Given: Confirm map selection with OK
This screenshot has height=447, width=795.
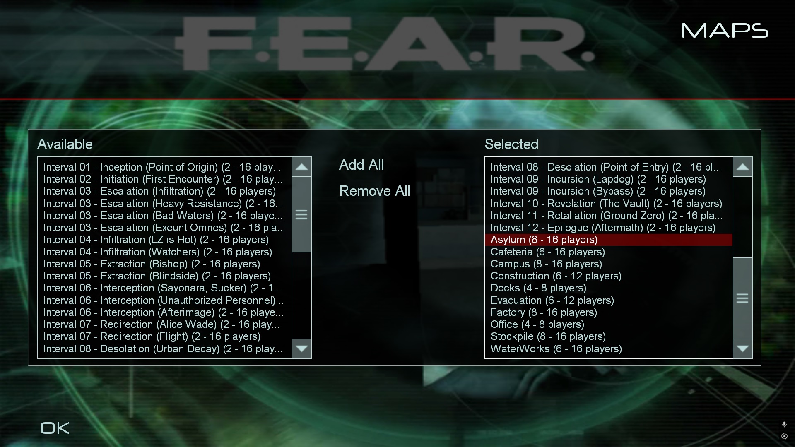Looking at the screenshot, I should 55,428.
